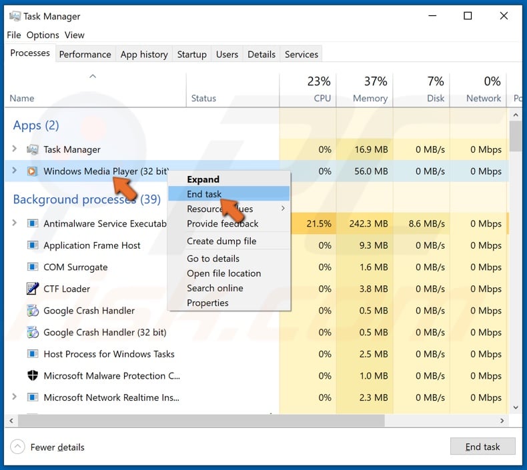Click the vertical scrollbar up arrow

(x=516, y=115)
